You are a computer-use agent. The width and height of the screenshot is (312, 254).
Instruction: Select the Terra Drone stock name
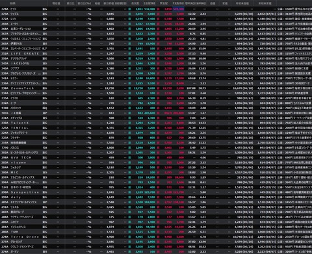point(25,236)
